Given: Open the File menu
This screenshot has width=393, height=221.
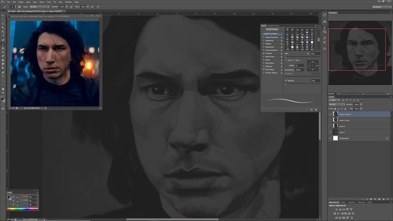Looking at the screenshot, I should [x=8, y=2].
